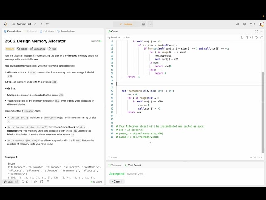
Task: Dislike the problem with thumbs down
Action: 17,182
